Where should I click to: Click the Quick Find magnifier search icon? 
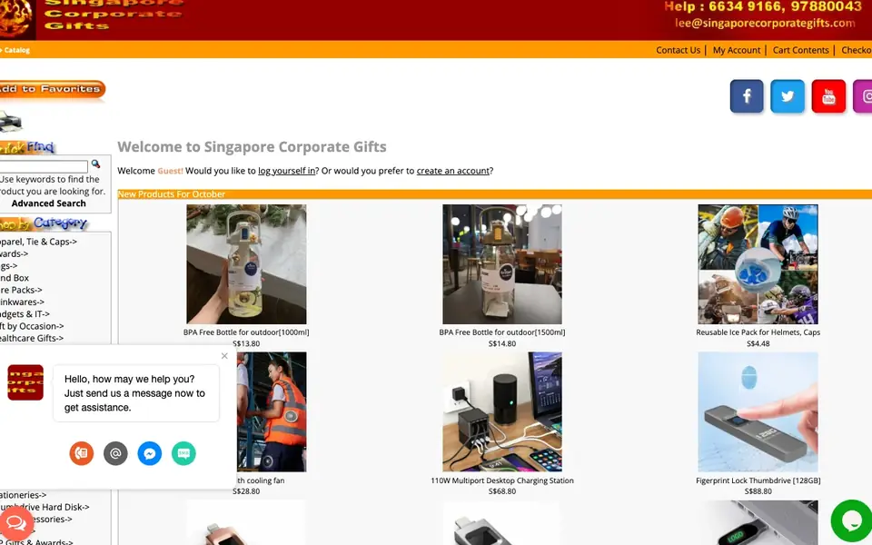95,164
